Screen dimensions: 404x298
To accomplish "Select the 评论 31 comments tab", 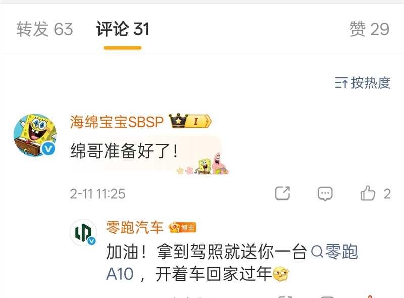I will pos(123,29).
